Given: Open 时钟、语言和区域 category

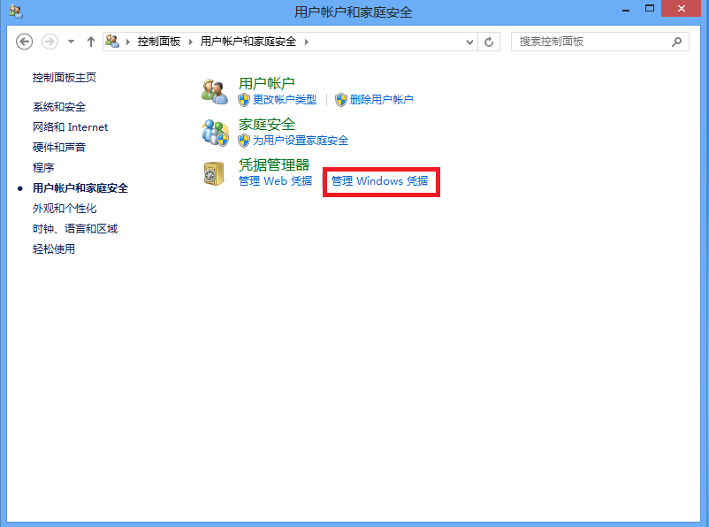Looking at the screenshot, I should [x=75, y=229].
